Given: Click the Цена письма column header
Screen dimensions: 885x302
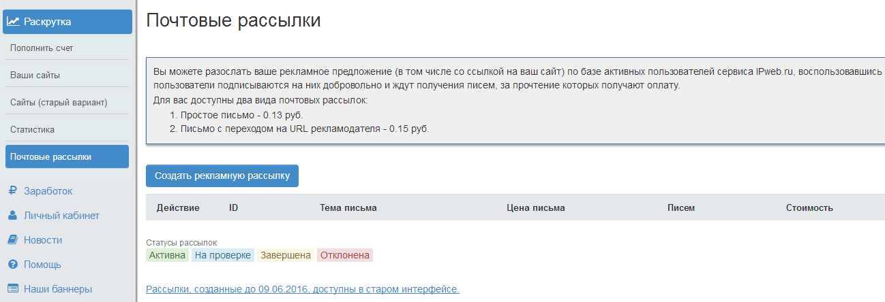Looking at the screenshot, I should (x=535, y=207).
